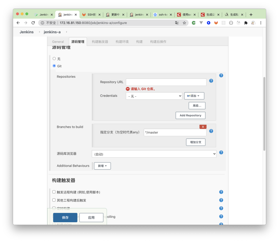Viewport: 279px width, 242px height.
Task: Open help icon on the 定时构建 row
Action: point(221,208)
